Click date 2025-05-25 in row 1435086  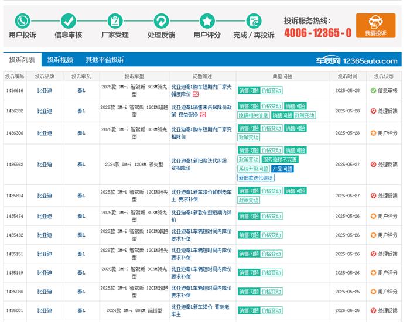click(347, 292)
